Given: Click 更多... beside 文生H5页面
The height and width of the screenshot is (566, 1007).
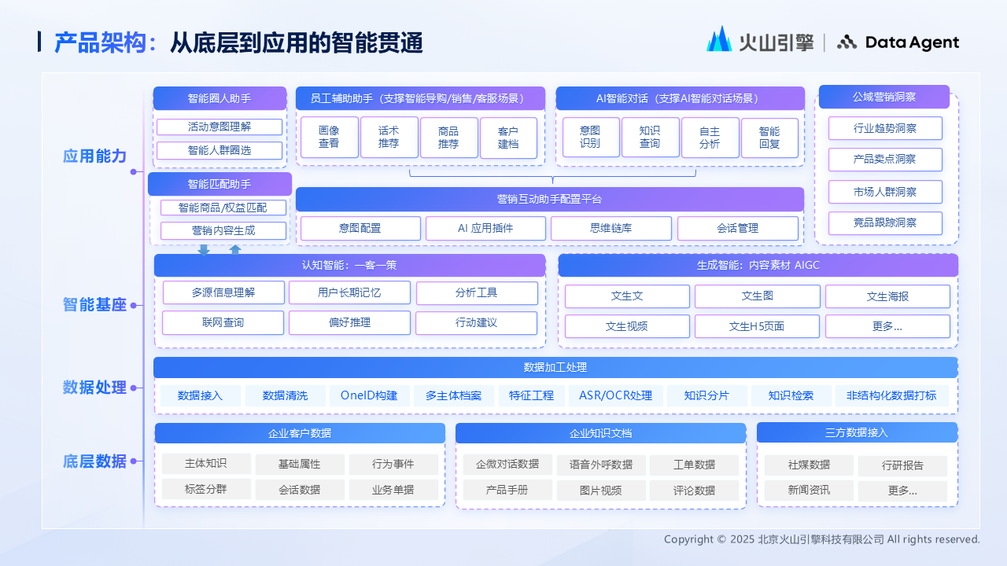Looking at the screenshot, I should (x=887, y=326).
